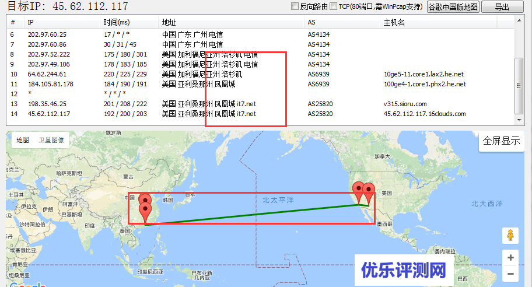532x287 pixels.
Task: Open the 谷歌中国版地图 button
Action: click(x=453, y=7)
